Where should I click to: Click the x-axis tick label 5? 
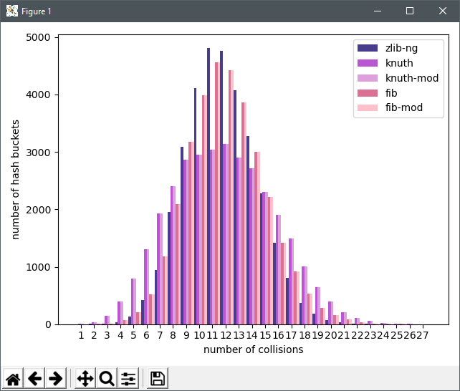click(133, 335)
